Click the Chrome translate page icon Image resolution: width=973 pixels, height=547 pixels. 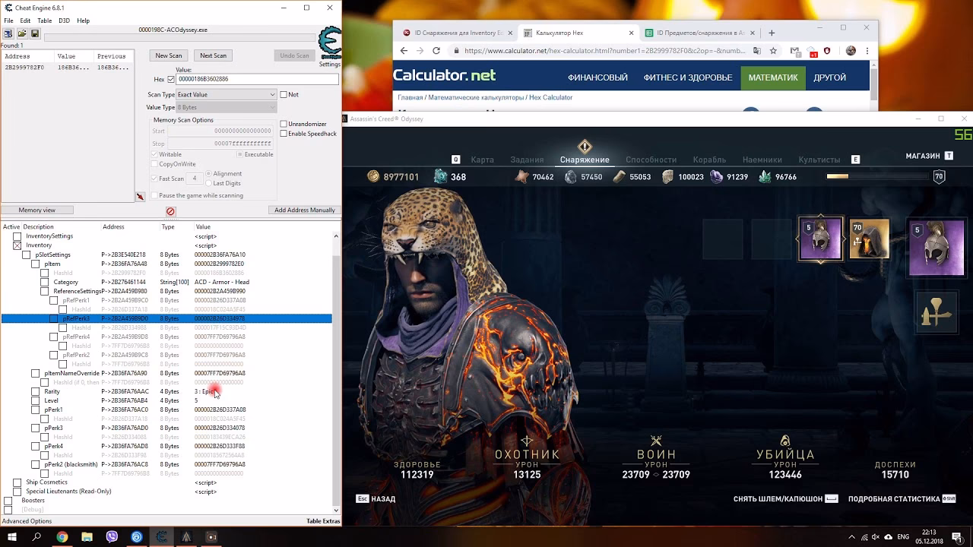(756, 51)
